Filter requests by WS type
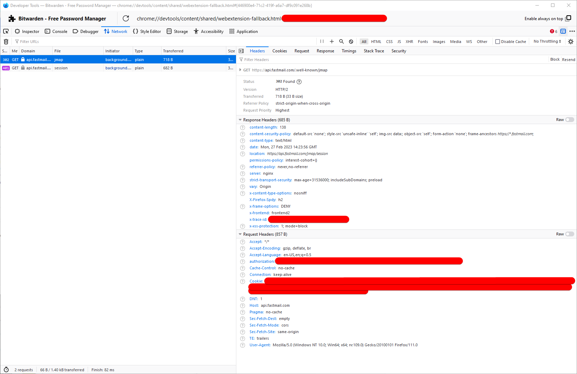 pos(469,42)
